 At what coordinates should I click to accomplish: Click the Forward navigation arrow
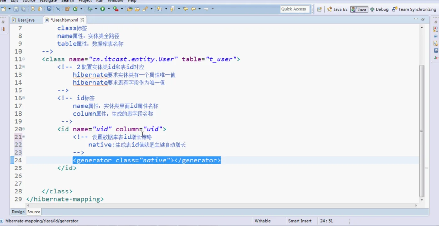pyautogui.click(x=206, y=9)
